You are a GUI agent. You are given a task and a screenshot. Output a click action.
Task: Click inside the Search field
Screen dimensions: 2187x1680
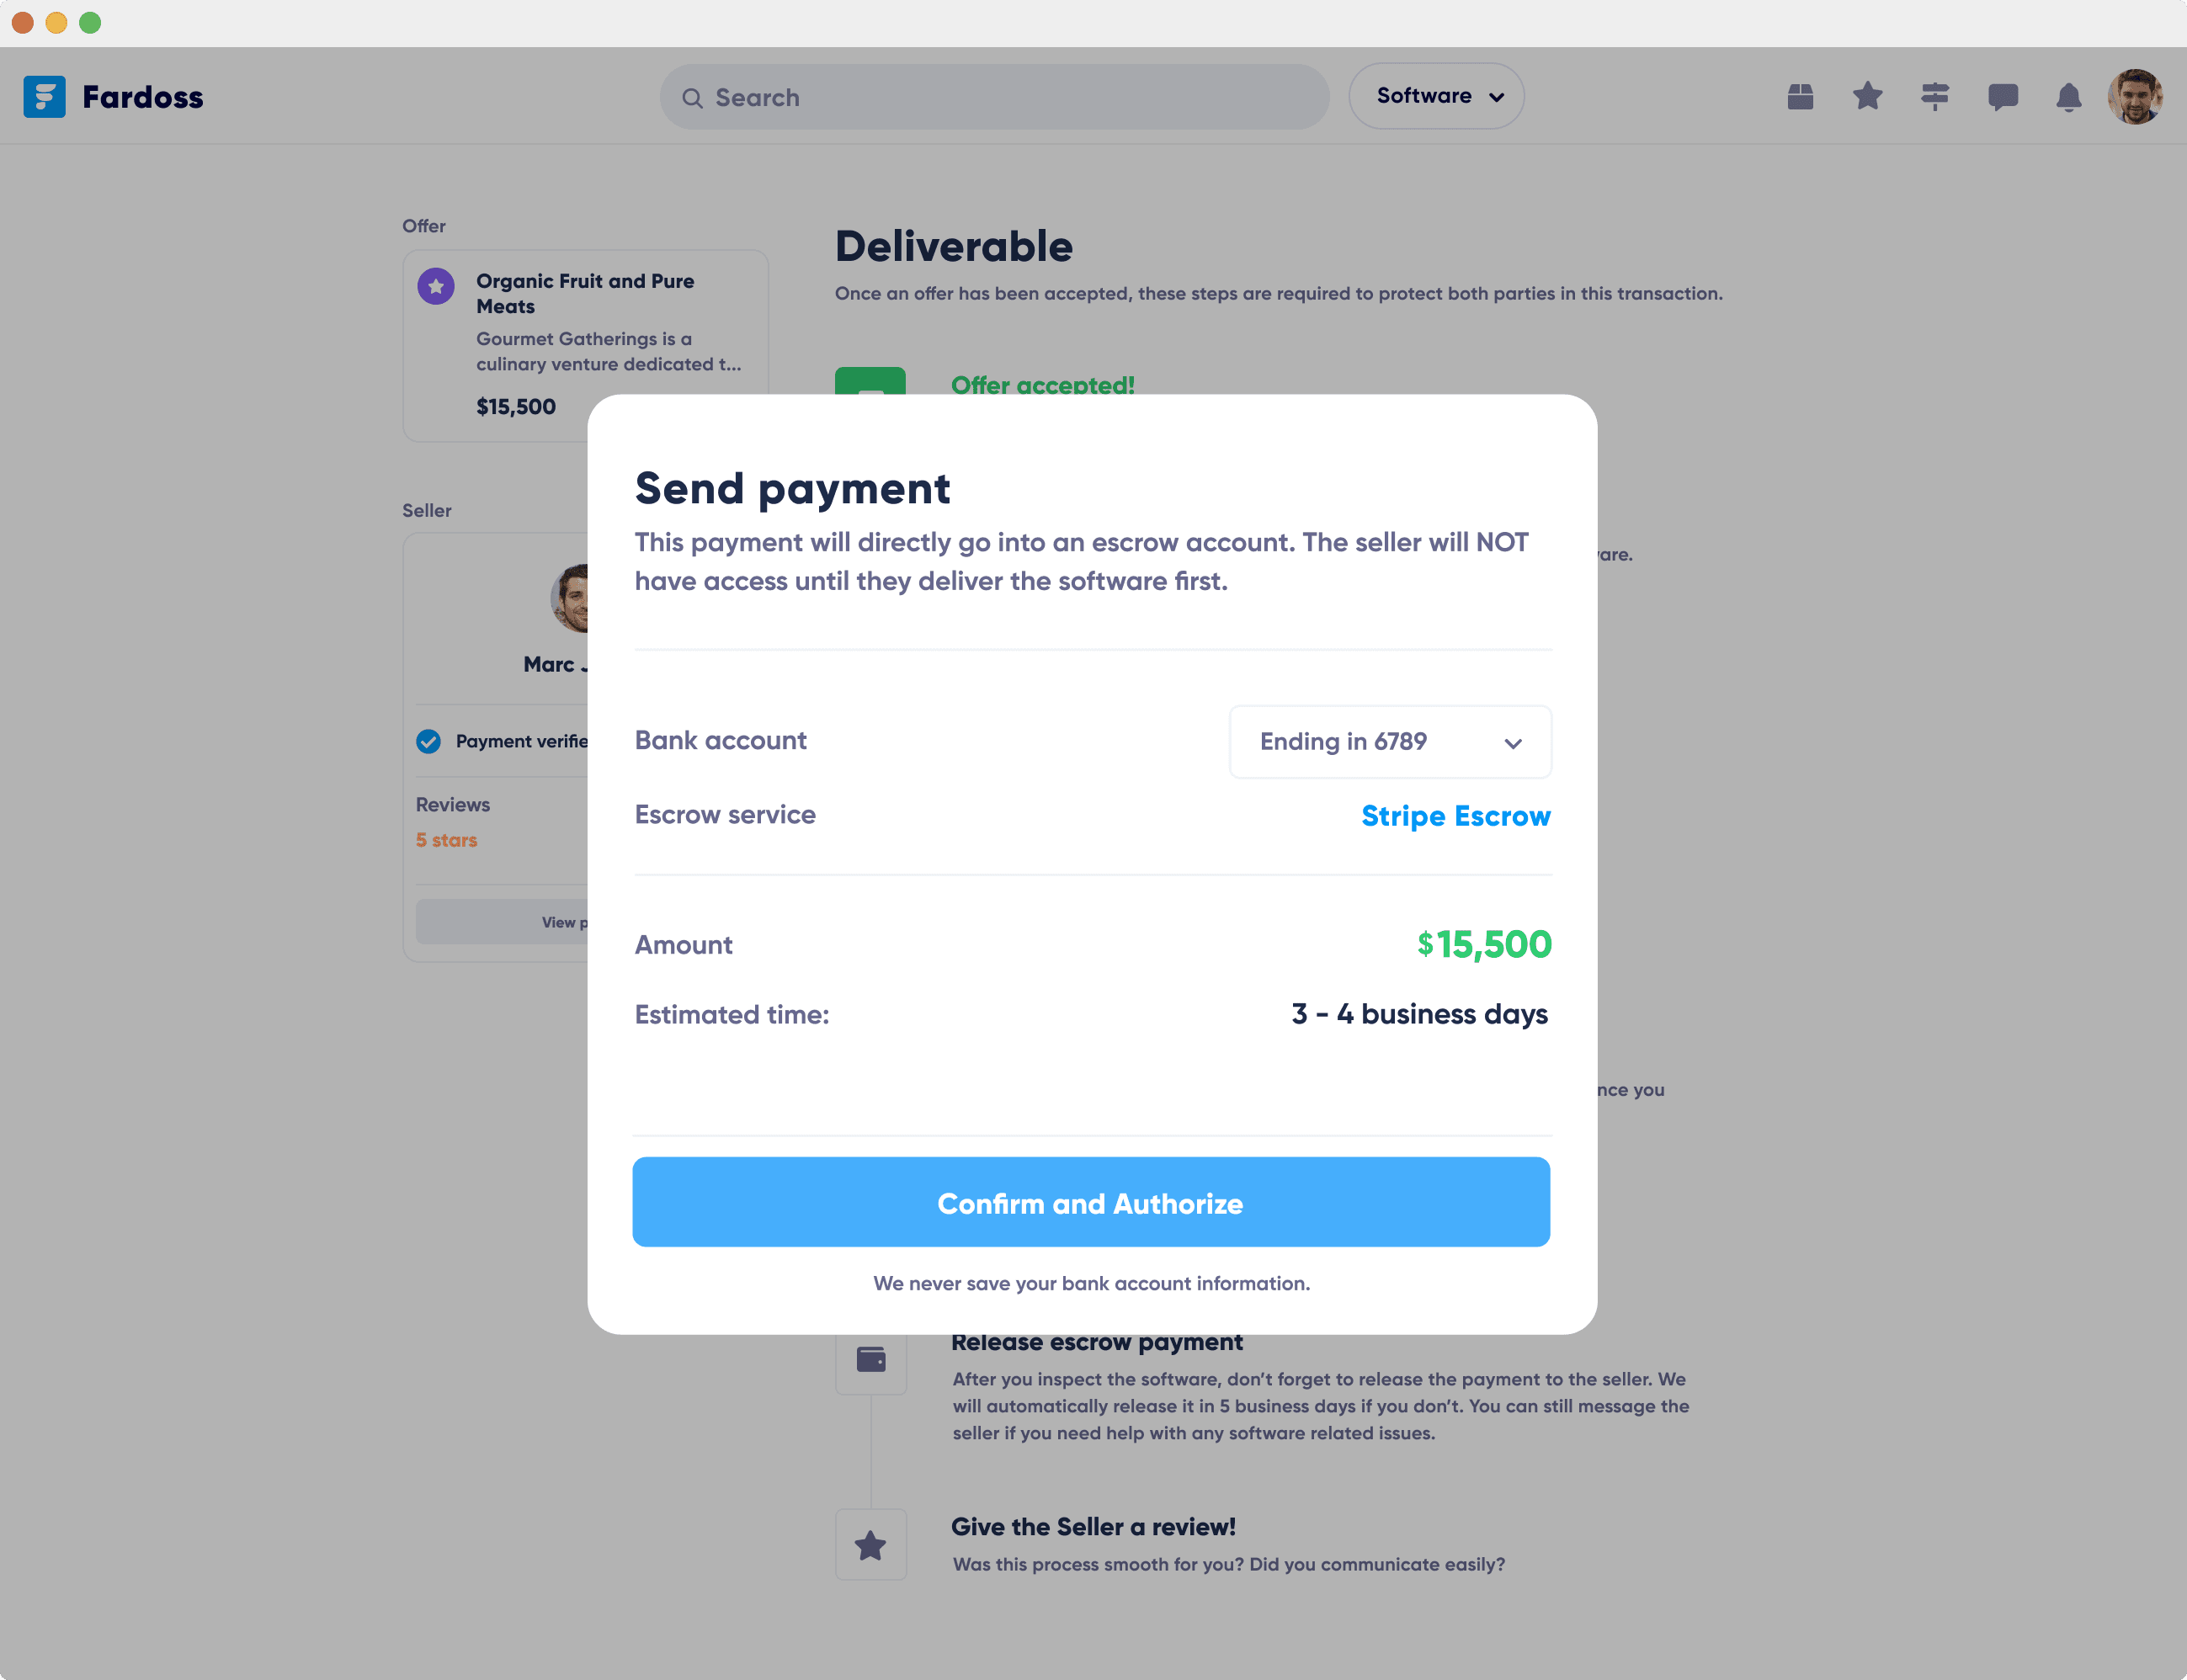coord(993,97)
